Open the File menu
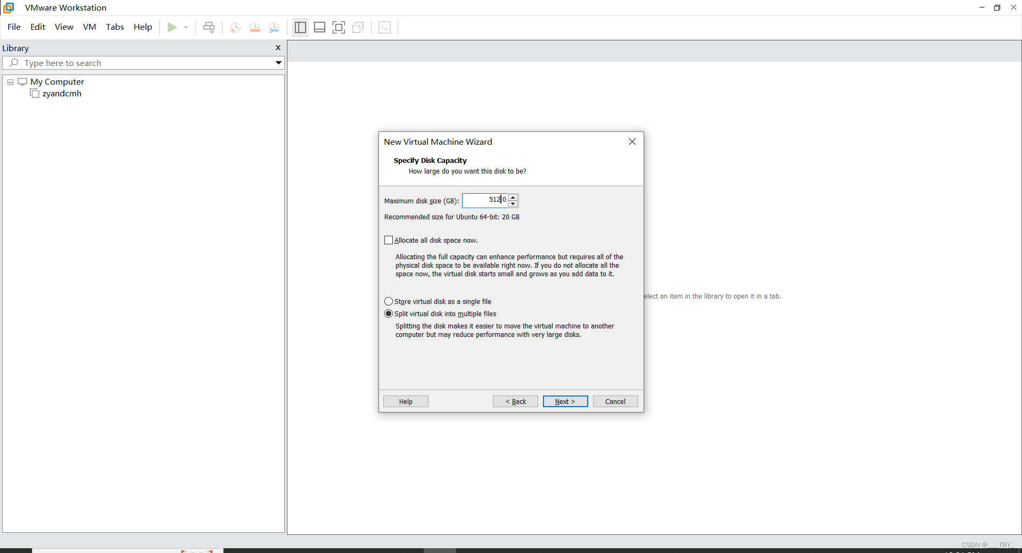Screen dimensions: 1022x553 pos(14,27)
